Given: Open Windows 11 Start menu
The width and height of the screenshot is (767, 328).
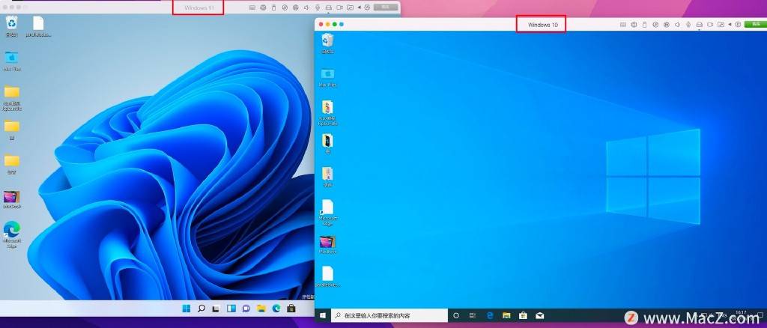Looking at the screenshot, I should [x=187, y=309].
